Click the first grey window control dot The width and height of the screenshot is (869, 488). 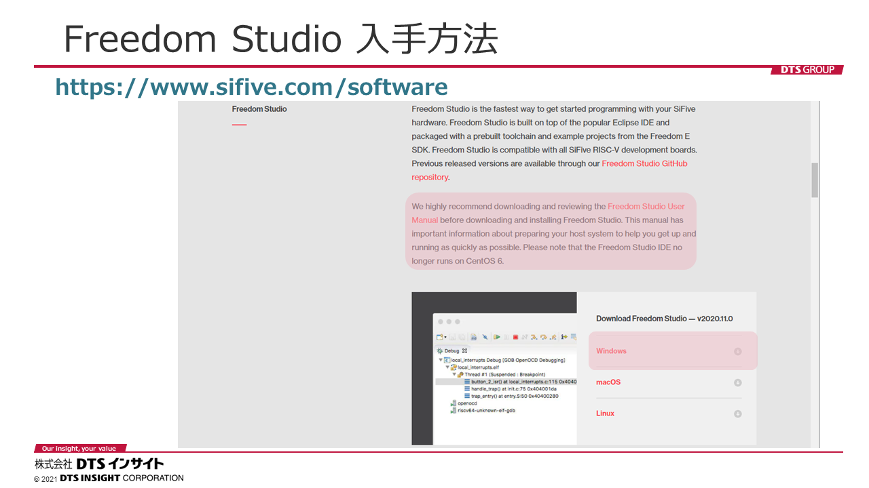(441, 322)
